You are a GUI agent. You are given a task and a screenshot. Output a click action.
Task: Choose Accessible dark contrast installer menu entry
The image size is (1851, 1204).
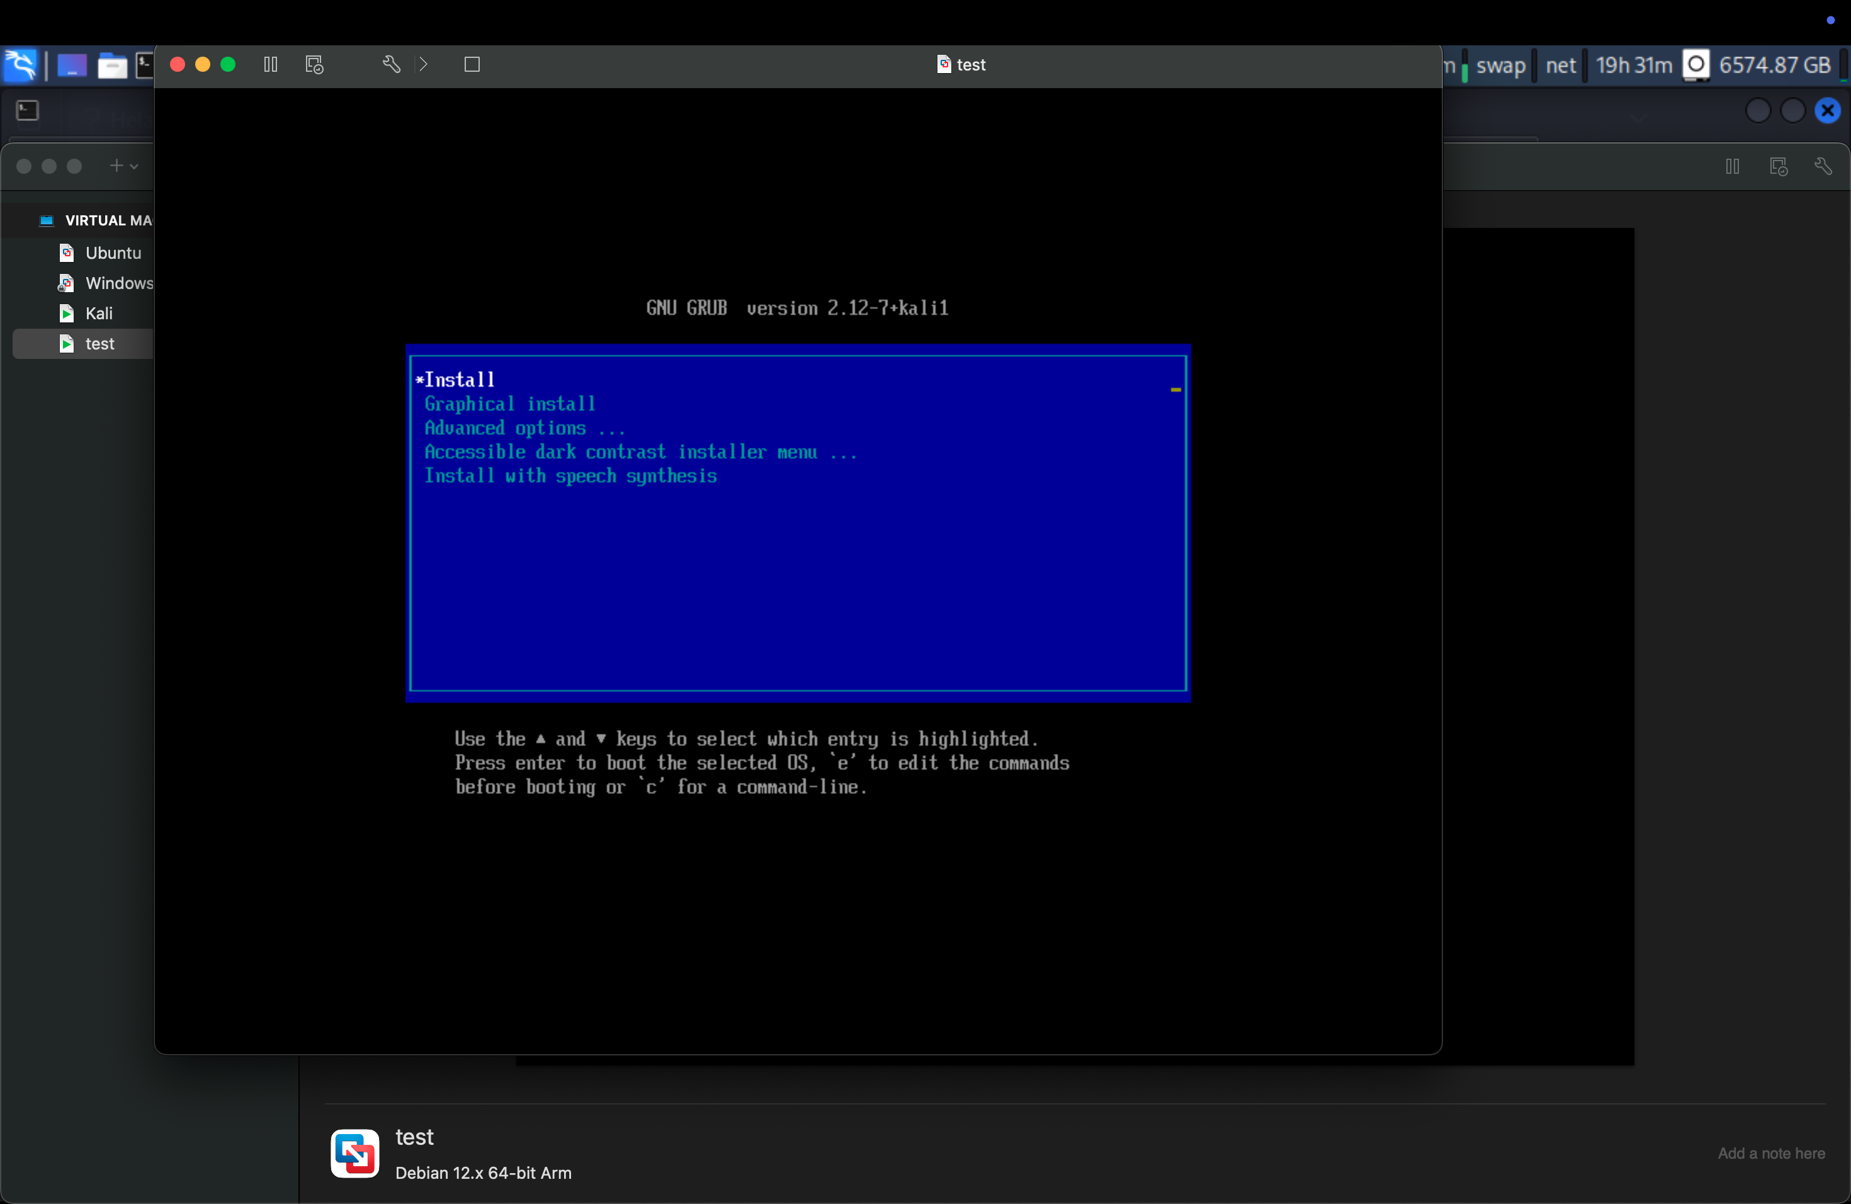click(x=641, y=452)
